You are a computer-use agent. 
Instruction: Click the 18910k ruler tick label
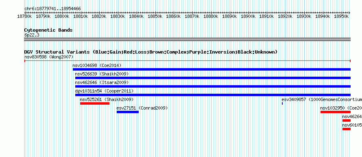267,17
